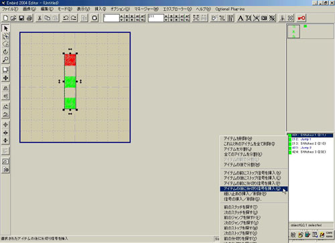The image size is (335, 243).
Task: Click green color box beside Stitches 3
Action: (290, 152)
